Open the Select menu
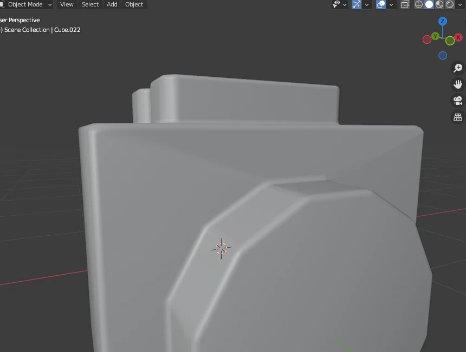This screenshot has width=466, height=352. click(90, 4)
